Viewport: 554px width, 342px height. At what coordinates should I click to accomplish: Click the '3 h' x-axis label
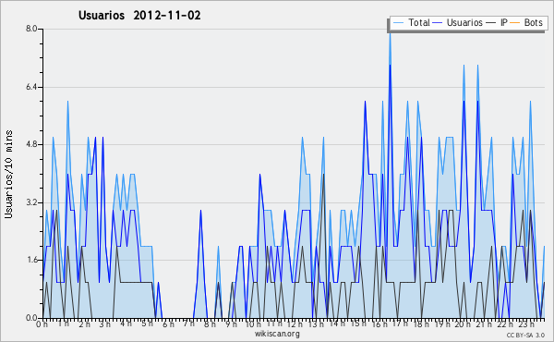point(105,324)
